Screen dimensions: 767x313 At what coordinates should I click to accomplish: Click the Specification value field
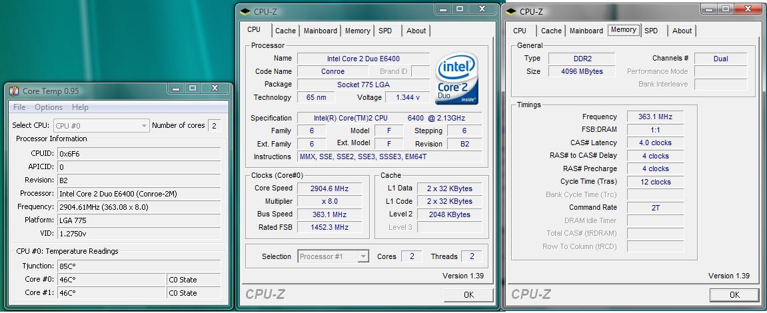389,118
